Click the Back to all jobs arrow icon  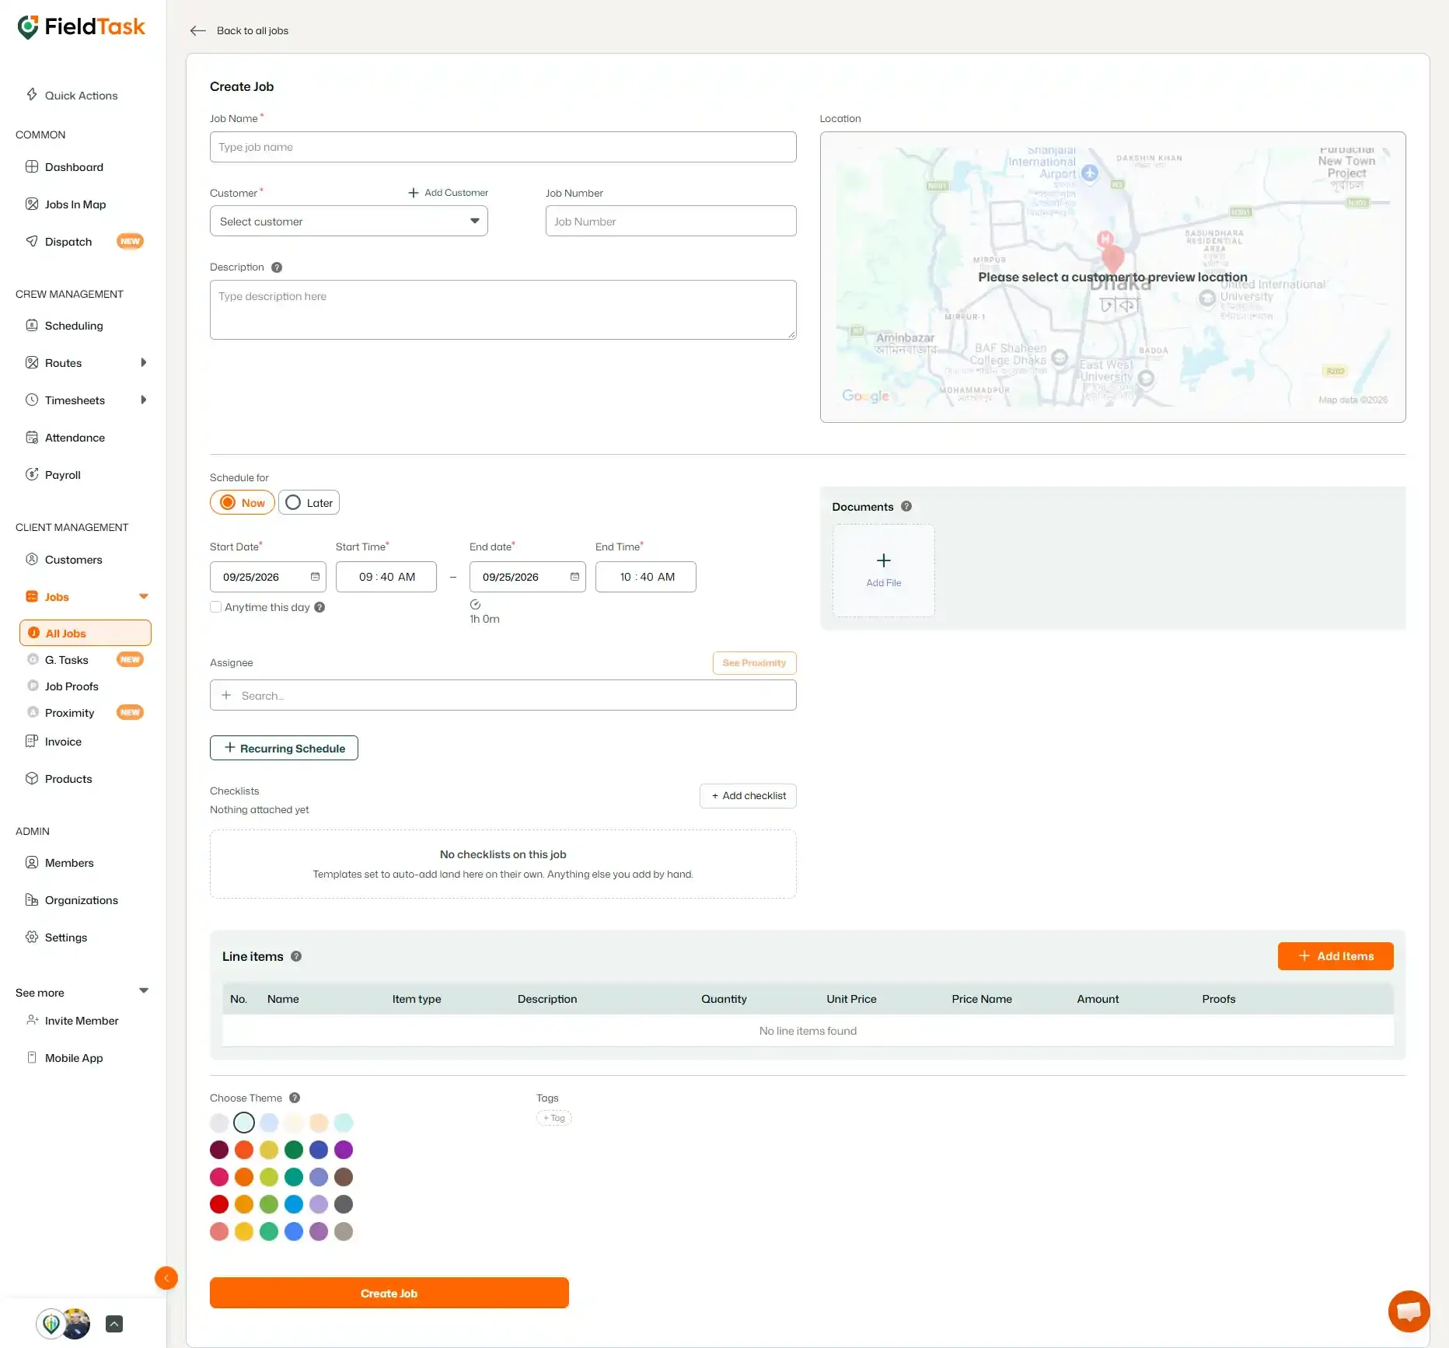(197, 31)
